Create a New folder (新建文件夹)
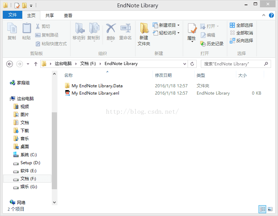278x216 pixels. (x=144, y=34)
